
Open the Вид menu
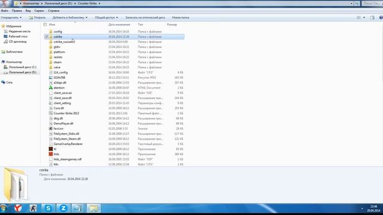(28, 11)
